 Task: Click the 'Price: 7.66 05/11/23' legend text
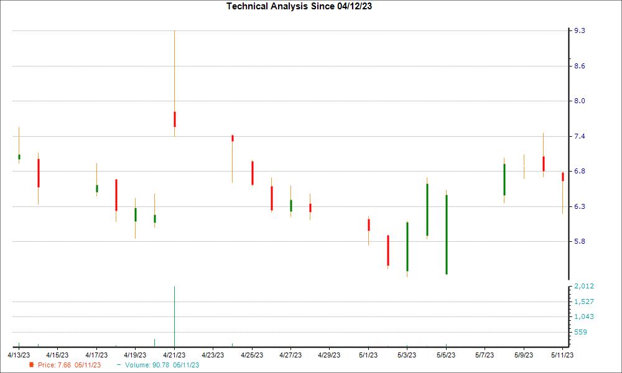click(70, 365)
